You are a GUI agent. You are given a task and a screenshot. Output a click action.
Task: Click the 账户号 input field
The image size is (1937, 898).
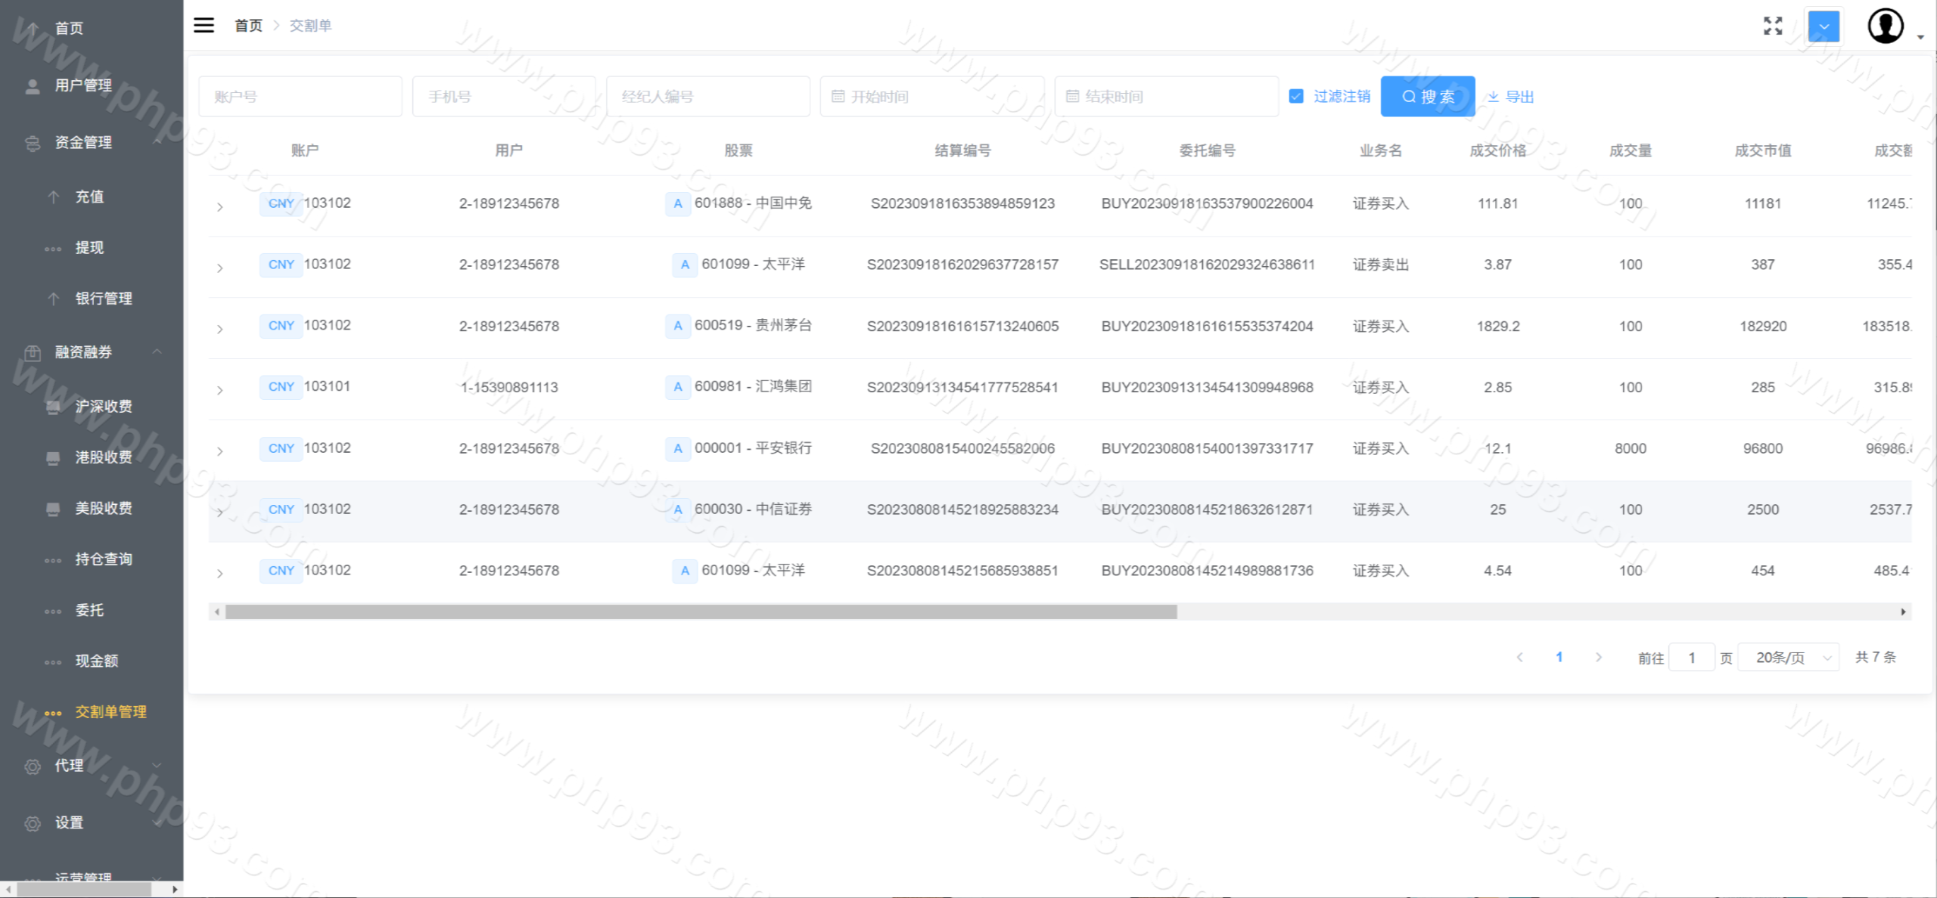pyautogui.click(x=300, y=97)
